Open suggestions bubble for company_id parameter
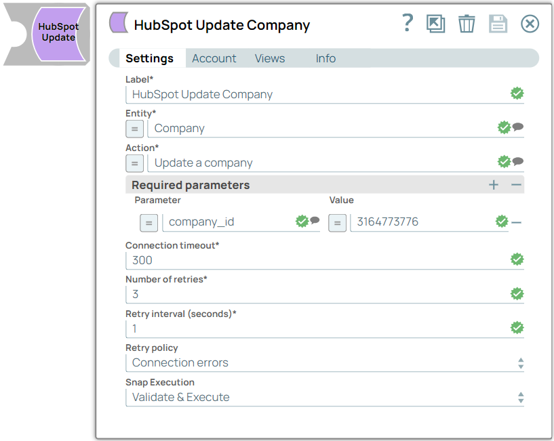Image resolution: width=554 pixels, height=441 pixels. click(x=315, y=220)
